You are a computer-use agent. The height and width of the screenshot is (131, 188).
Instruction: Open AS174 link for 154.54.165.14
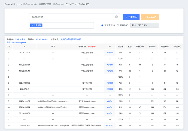tap(110, 107)
